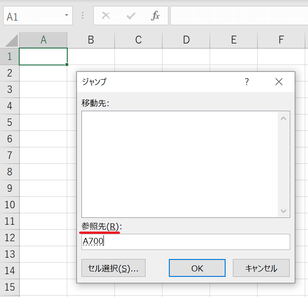Select column F header
The height and width of the screenshot is (297, 308).
(x=281, y=40)
